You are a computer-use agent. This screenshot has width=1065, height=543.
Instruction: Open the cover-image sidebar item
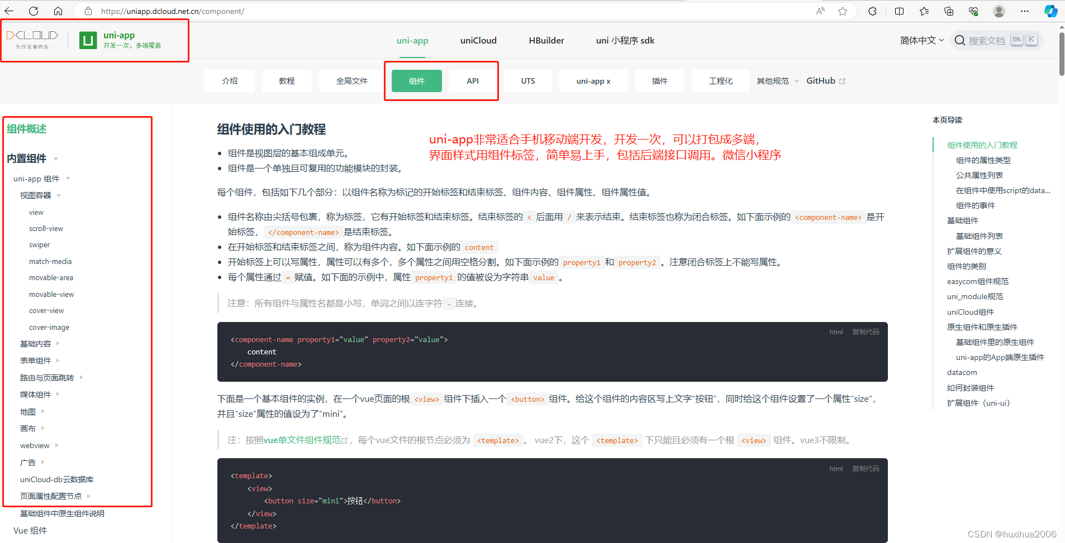[49, 328]
